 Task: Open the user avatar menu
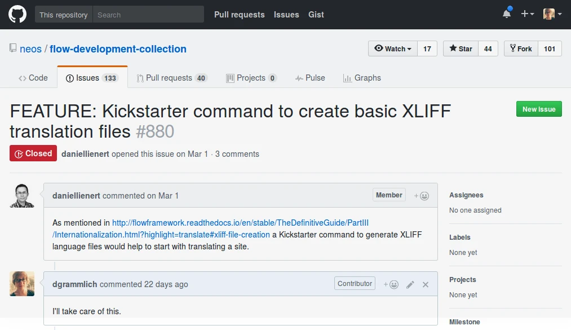[x=552, y=14]
